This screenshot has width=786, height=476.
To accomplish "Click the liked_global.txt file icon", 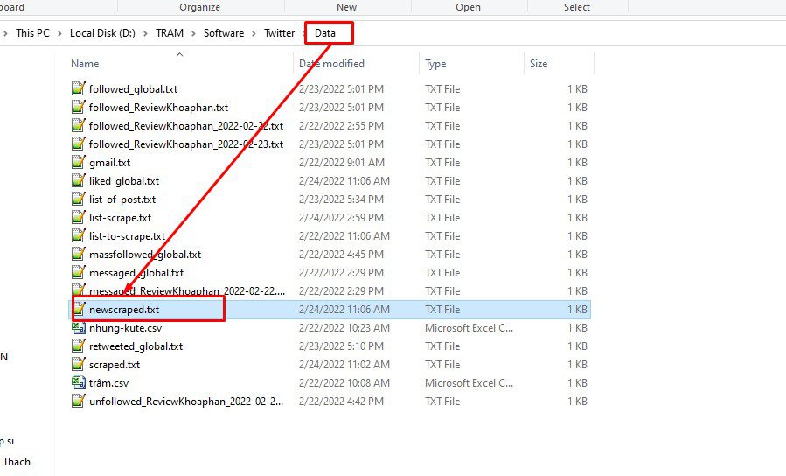I will pyautogui.click(x=78, y=180).
